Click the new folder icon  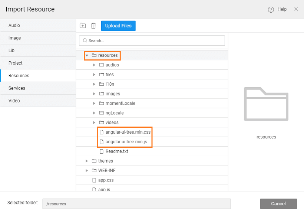83,26
